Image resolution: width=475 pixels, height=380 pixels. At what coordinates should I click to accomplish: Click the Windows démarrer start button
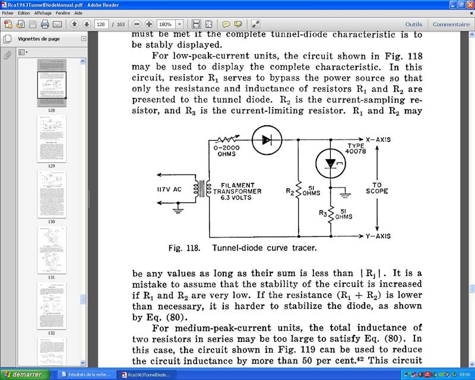pyautogui.click(x=24, y=374)
